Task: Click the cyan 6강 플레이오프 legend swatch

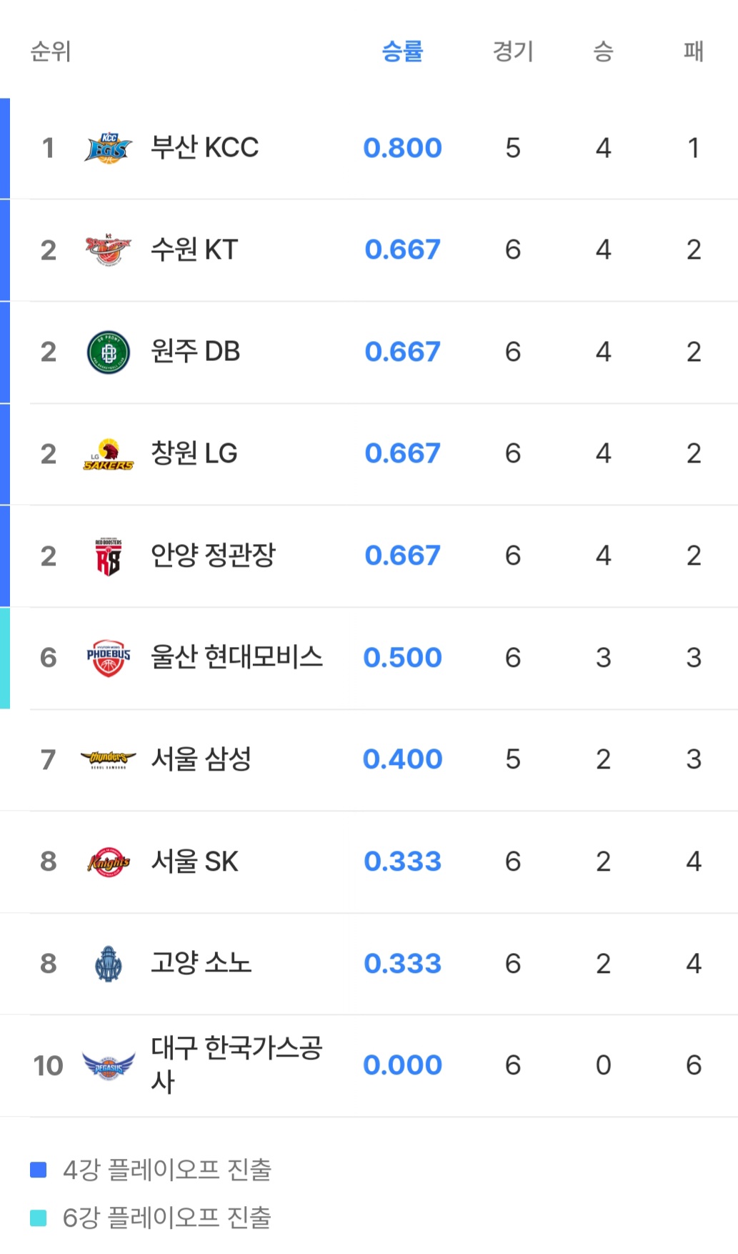Action: click(x=39, y=1218)
